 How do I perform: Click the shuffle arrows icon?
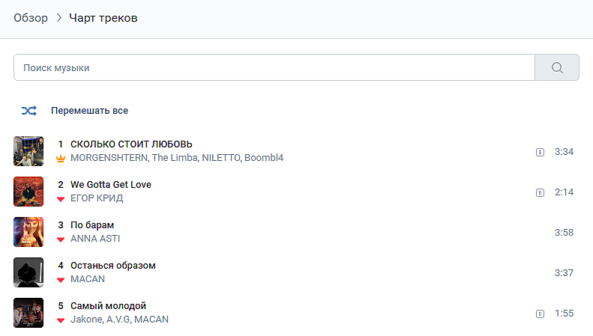click(28, 111)
